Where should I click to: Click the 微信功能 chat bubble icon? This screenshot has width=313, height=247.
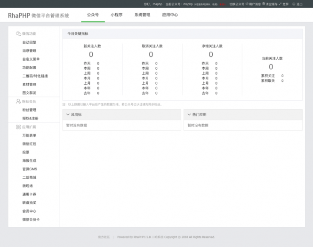pyautogui.click(x=18, y=33)
